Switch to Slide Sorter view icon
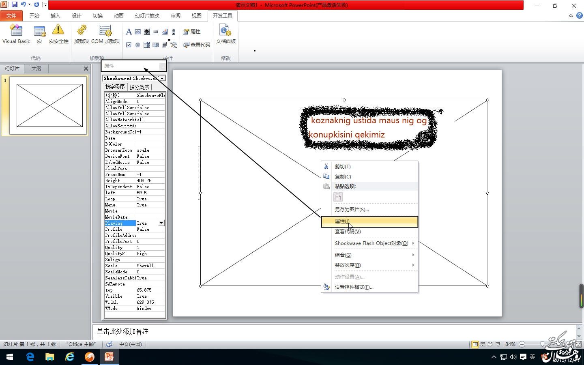This screenshot has width=584, height=365. (483, 344)
